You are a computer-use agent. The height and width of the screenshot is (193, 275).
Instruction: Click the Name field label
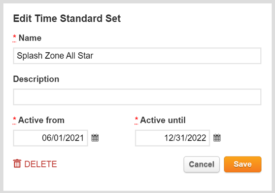(30, 38)
